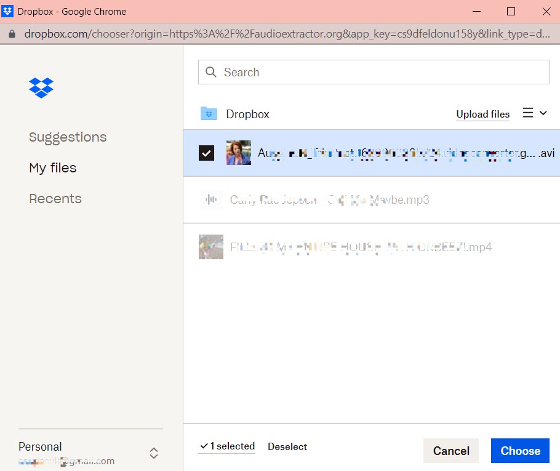Switch to My files
This screenshot has height=471, width=560.
point(53,167)
